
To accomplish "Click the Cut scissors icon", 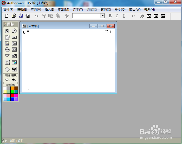I will click(x=44, y=16).
